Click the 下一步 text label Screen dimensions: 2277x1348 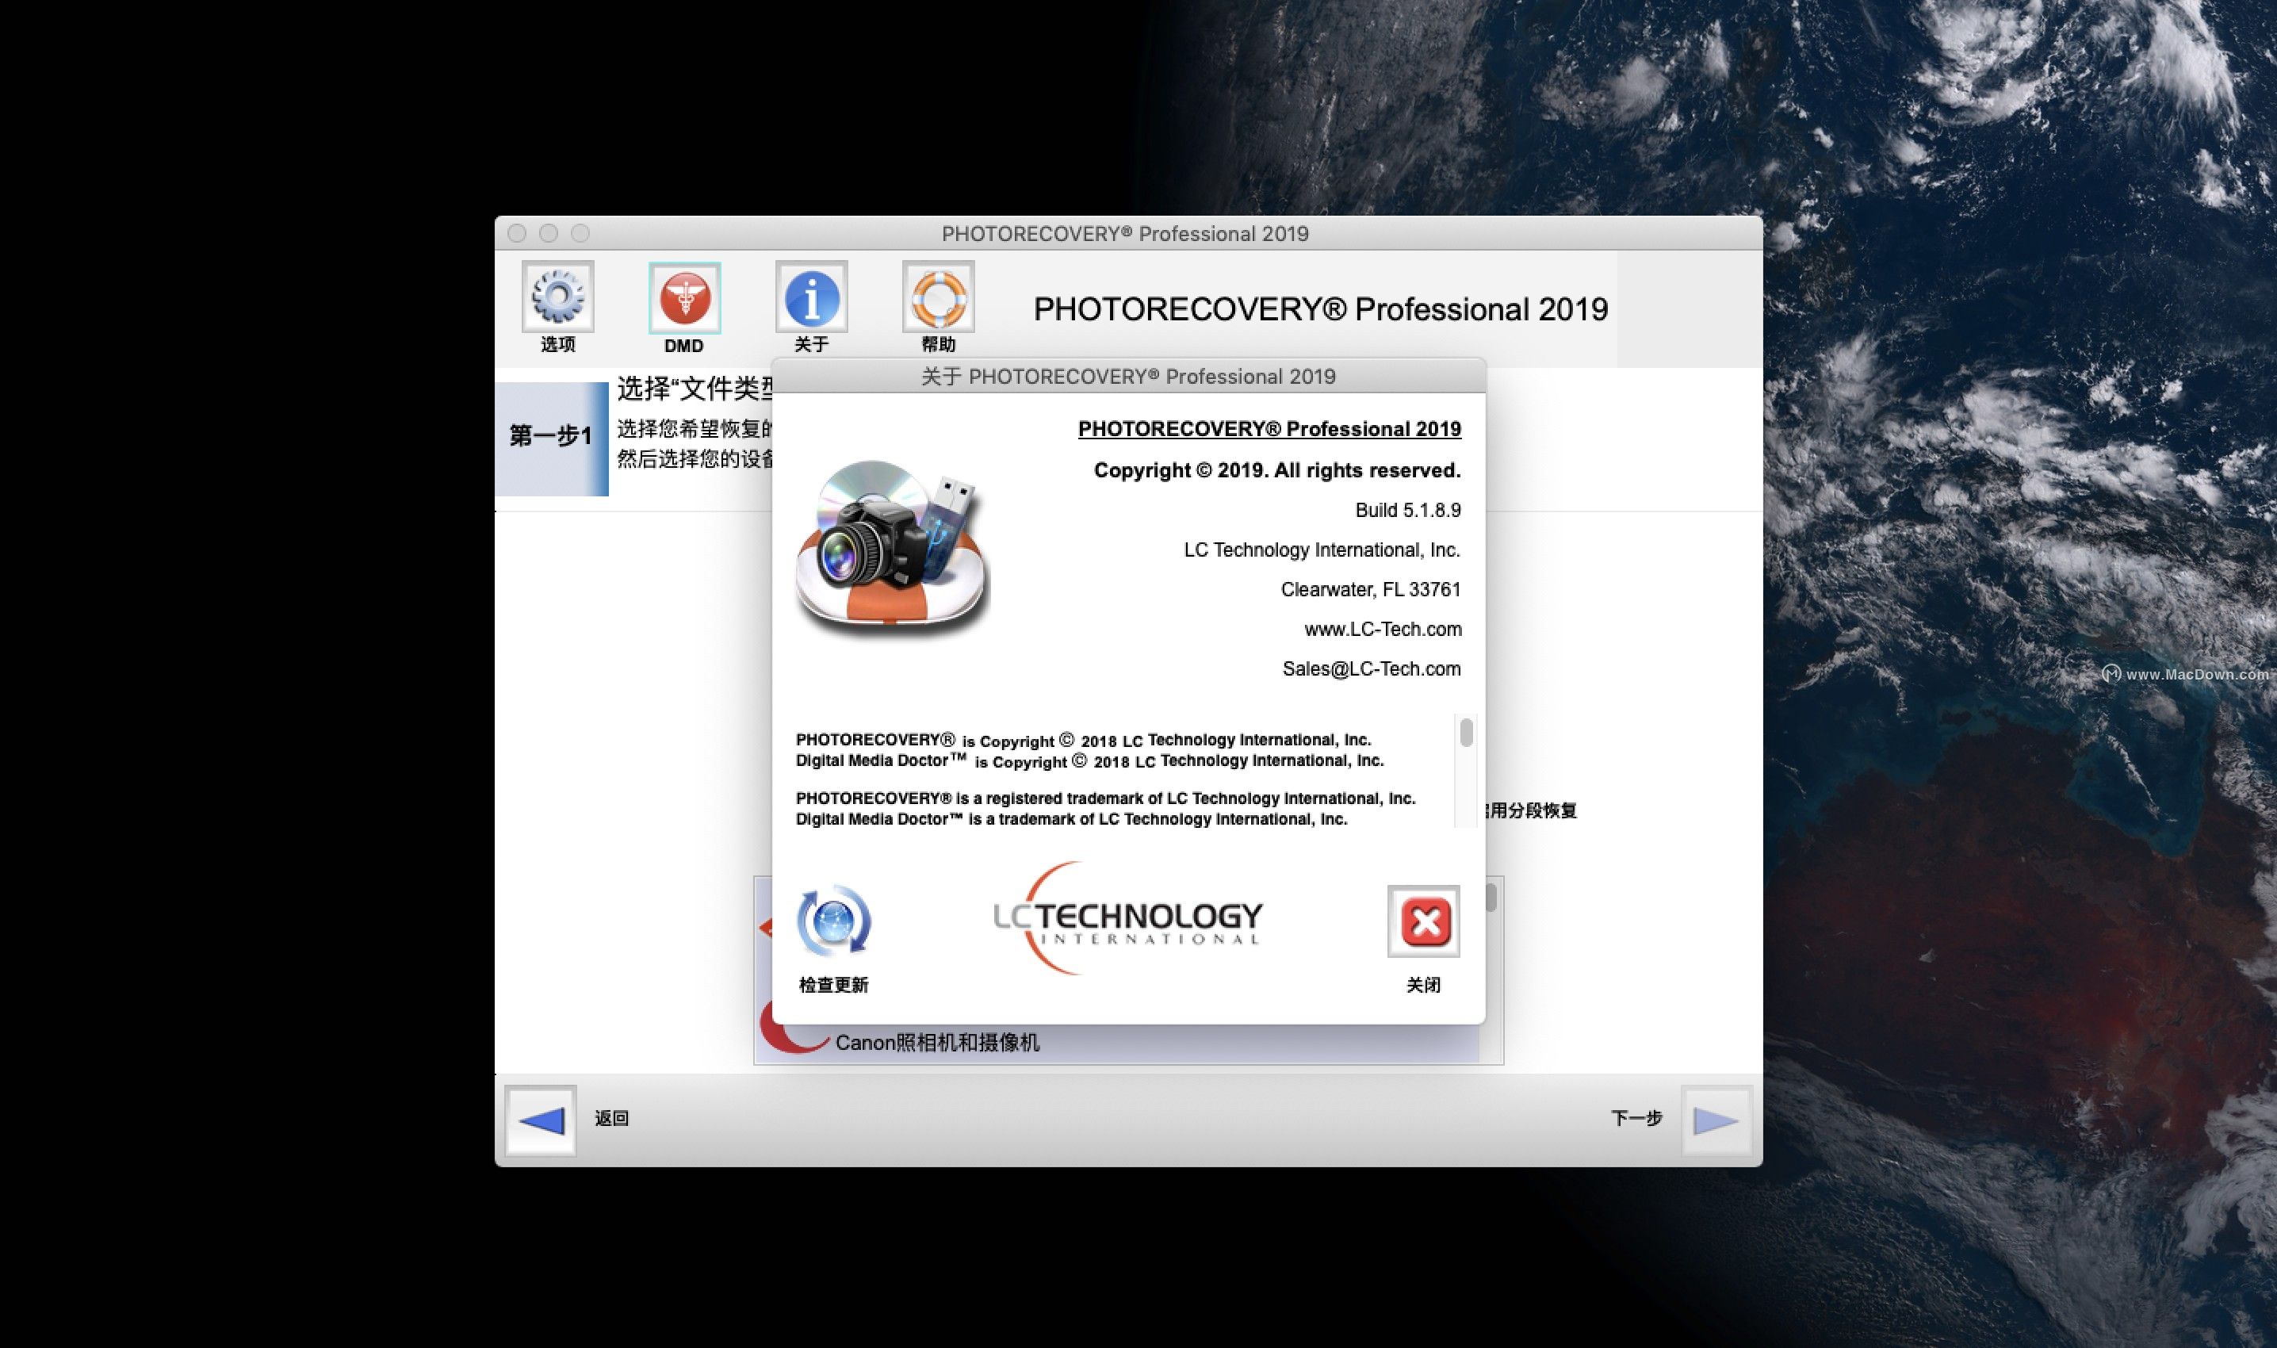pyautogui.click(x=1636, y=1119)
